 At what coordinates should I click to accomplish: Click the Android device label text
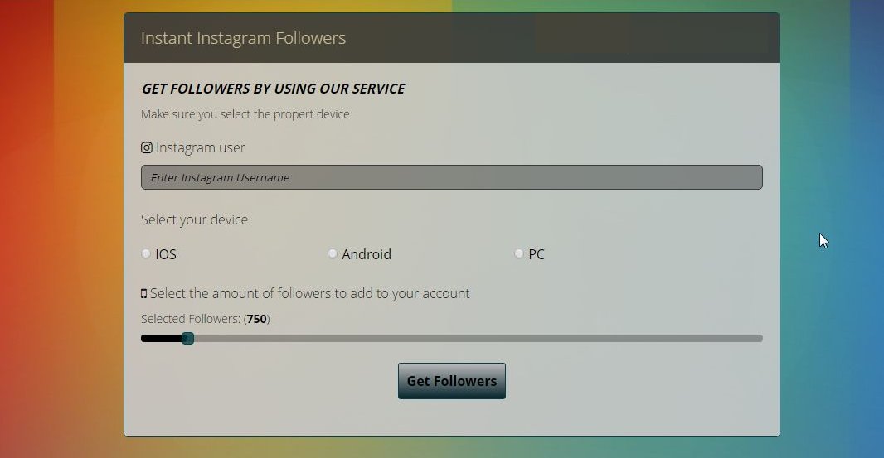367,254
